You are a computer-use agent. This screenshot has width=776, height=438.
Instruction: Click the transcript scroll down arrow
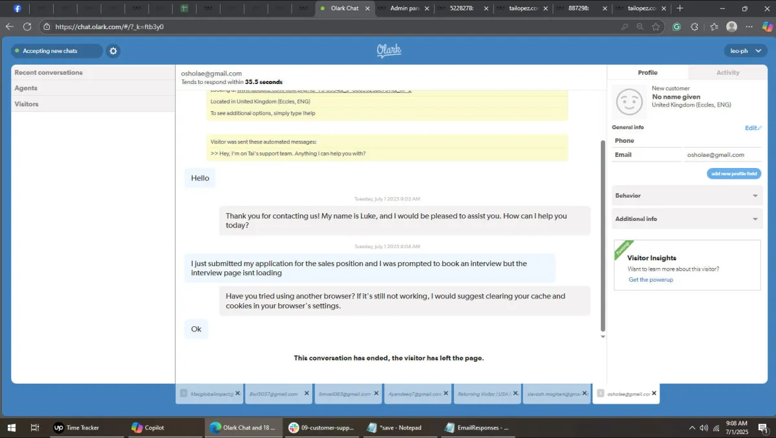[x=603, y=337]
